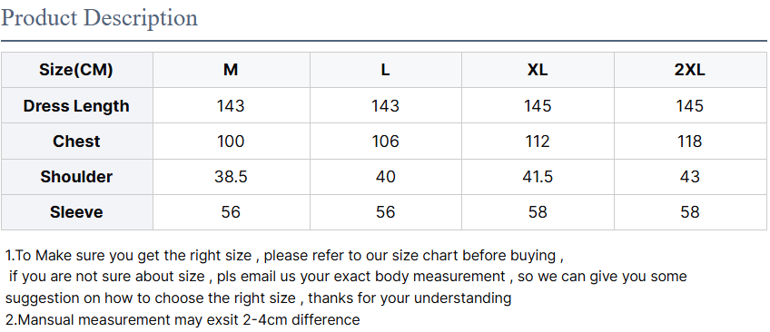Click the M size column header
The height and width of the screenshot is (332, 770).
point(231,70)
